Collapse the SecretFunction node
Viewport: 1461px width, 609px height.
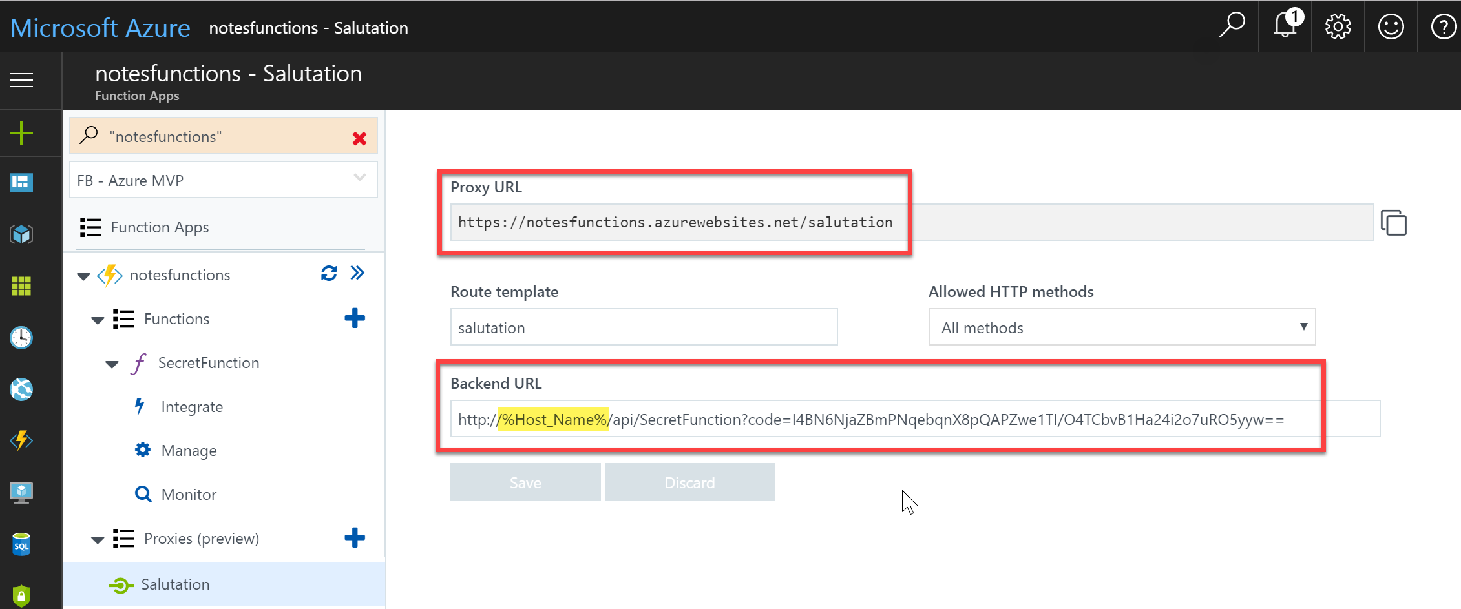tap(112, 364)
